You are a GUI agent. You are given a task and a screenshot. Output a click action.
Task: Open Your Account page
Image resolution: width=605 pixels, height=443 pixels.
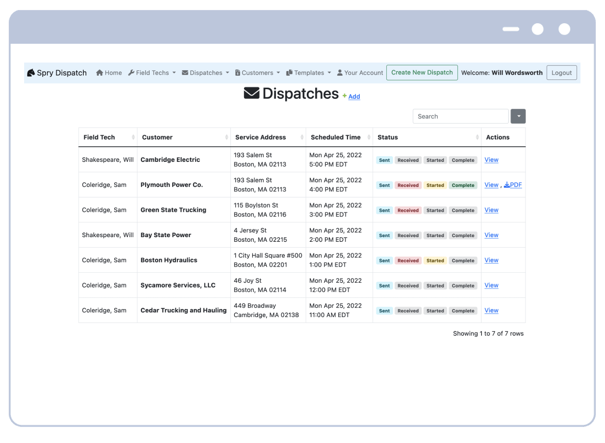pyautogui.click(x=360, y=73)
